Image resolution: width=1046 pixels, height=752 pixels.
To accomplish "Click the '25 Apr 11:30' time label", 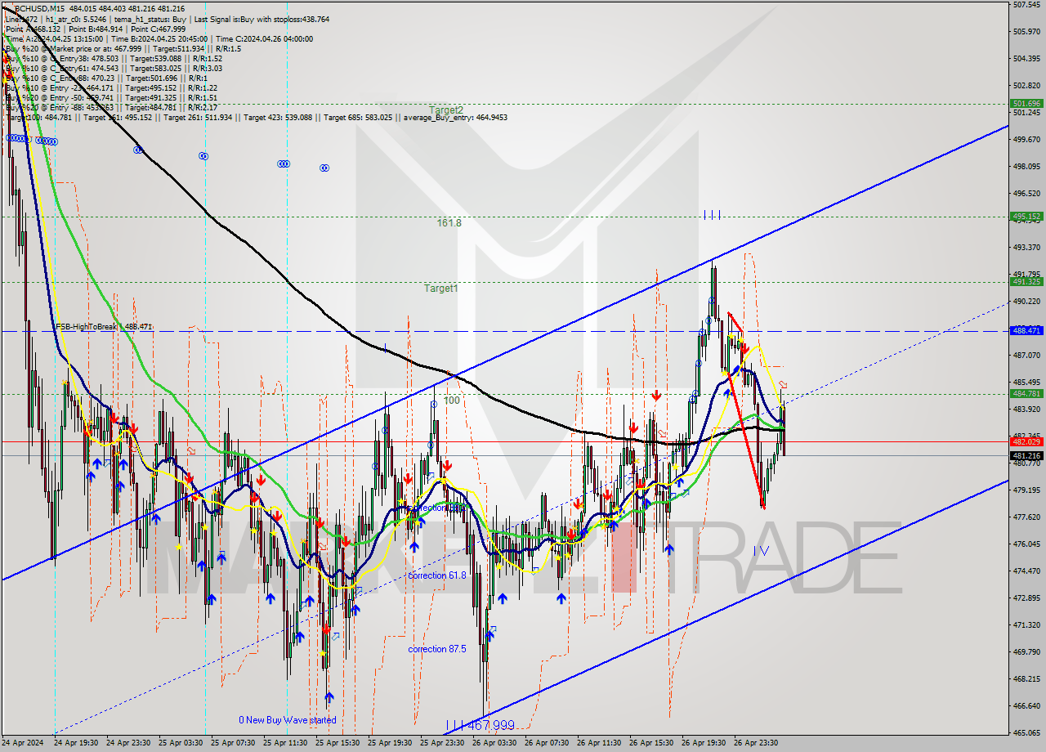I will coord(286,744).
